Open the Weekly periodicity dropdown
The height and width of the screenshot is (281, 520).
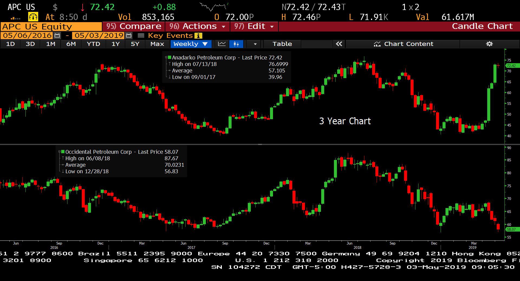(190, 44)
